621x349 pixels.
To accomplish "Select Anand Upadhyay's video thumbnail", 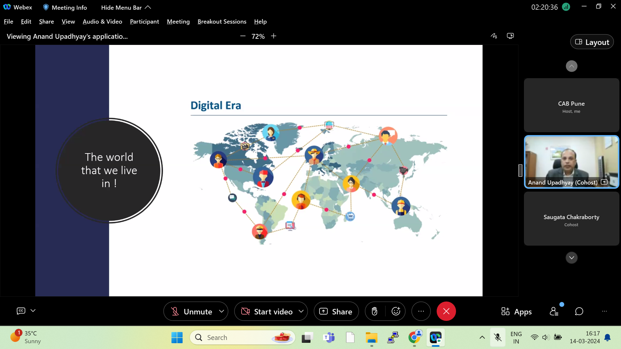I will click(x=571, y=162).
